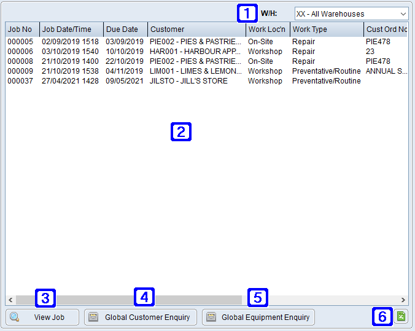Screen dimensions: 415x331
Task: Click the green Excel export icon
Action: coord(401,316)
